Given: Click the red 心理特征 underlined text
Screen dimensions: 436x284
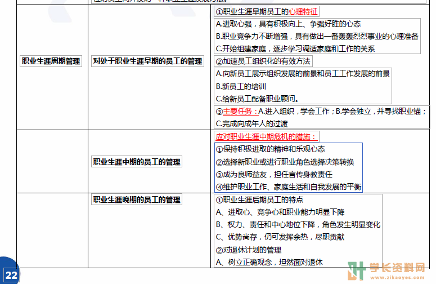Looking at the screenshot, I should click(303, 12).
